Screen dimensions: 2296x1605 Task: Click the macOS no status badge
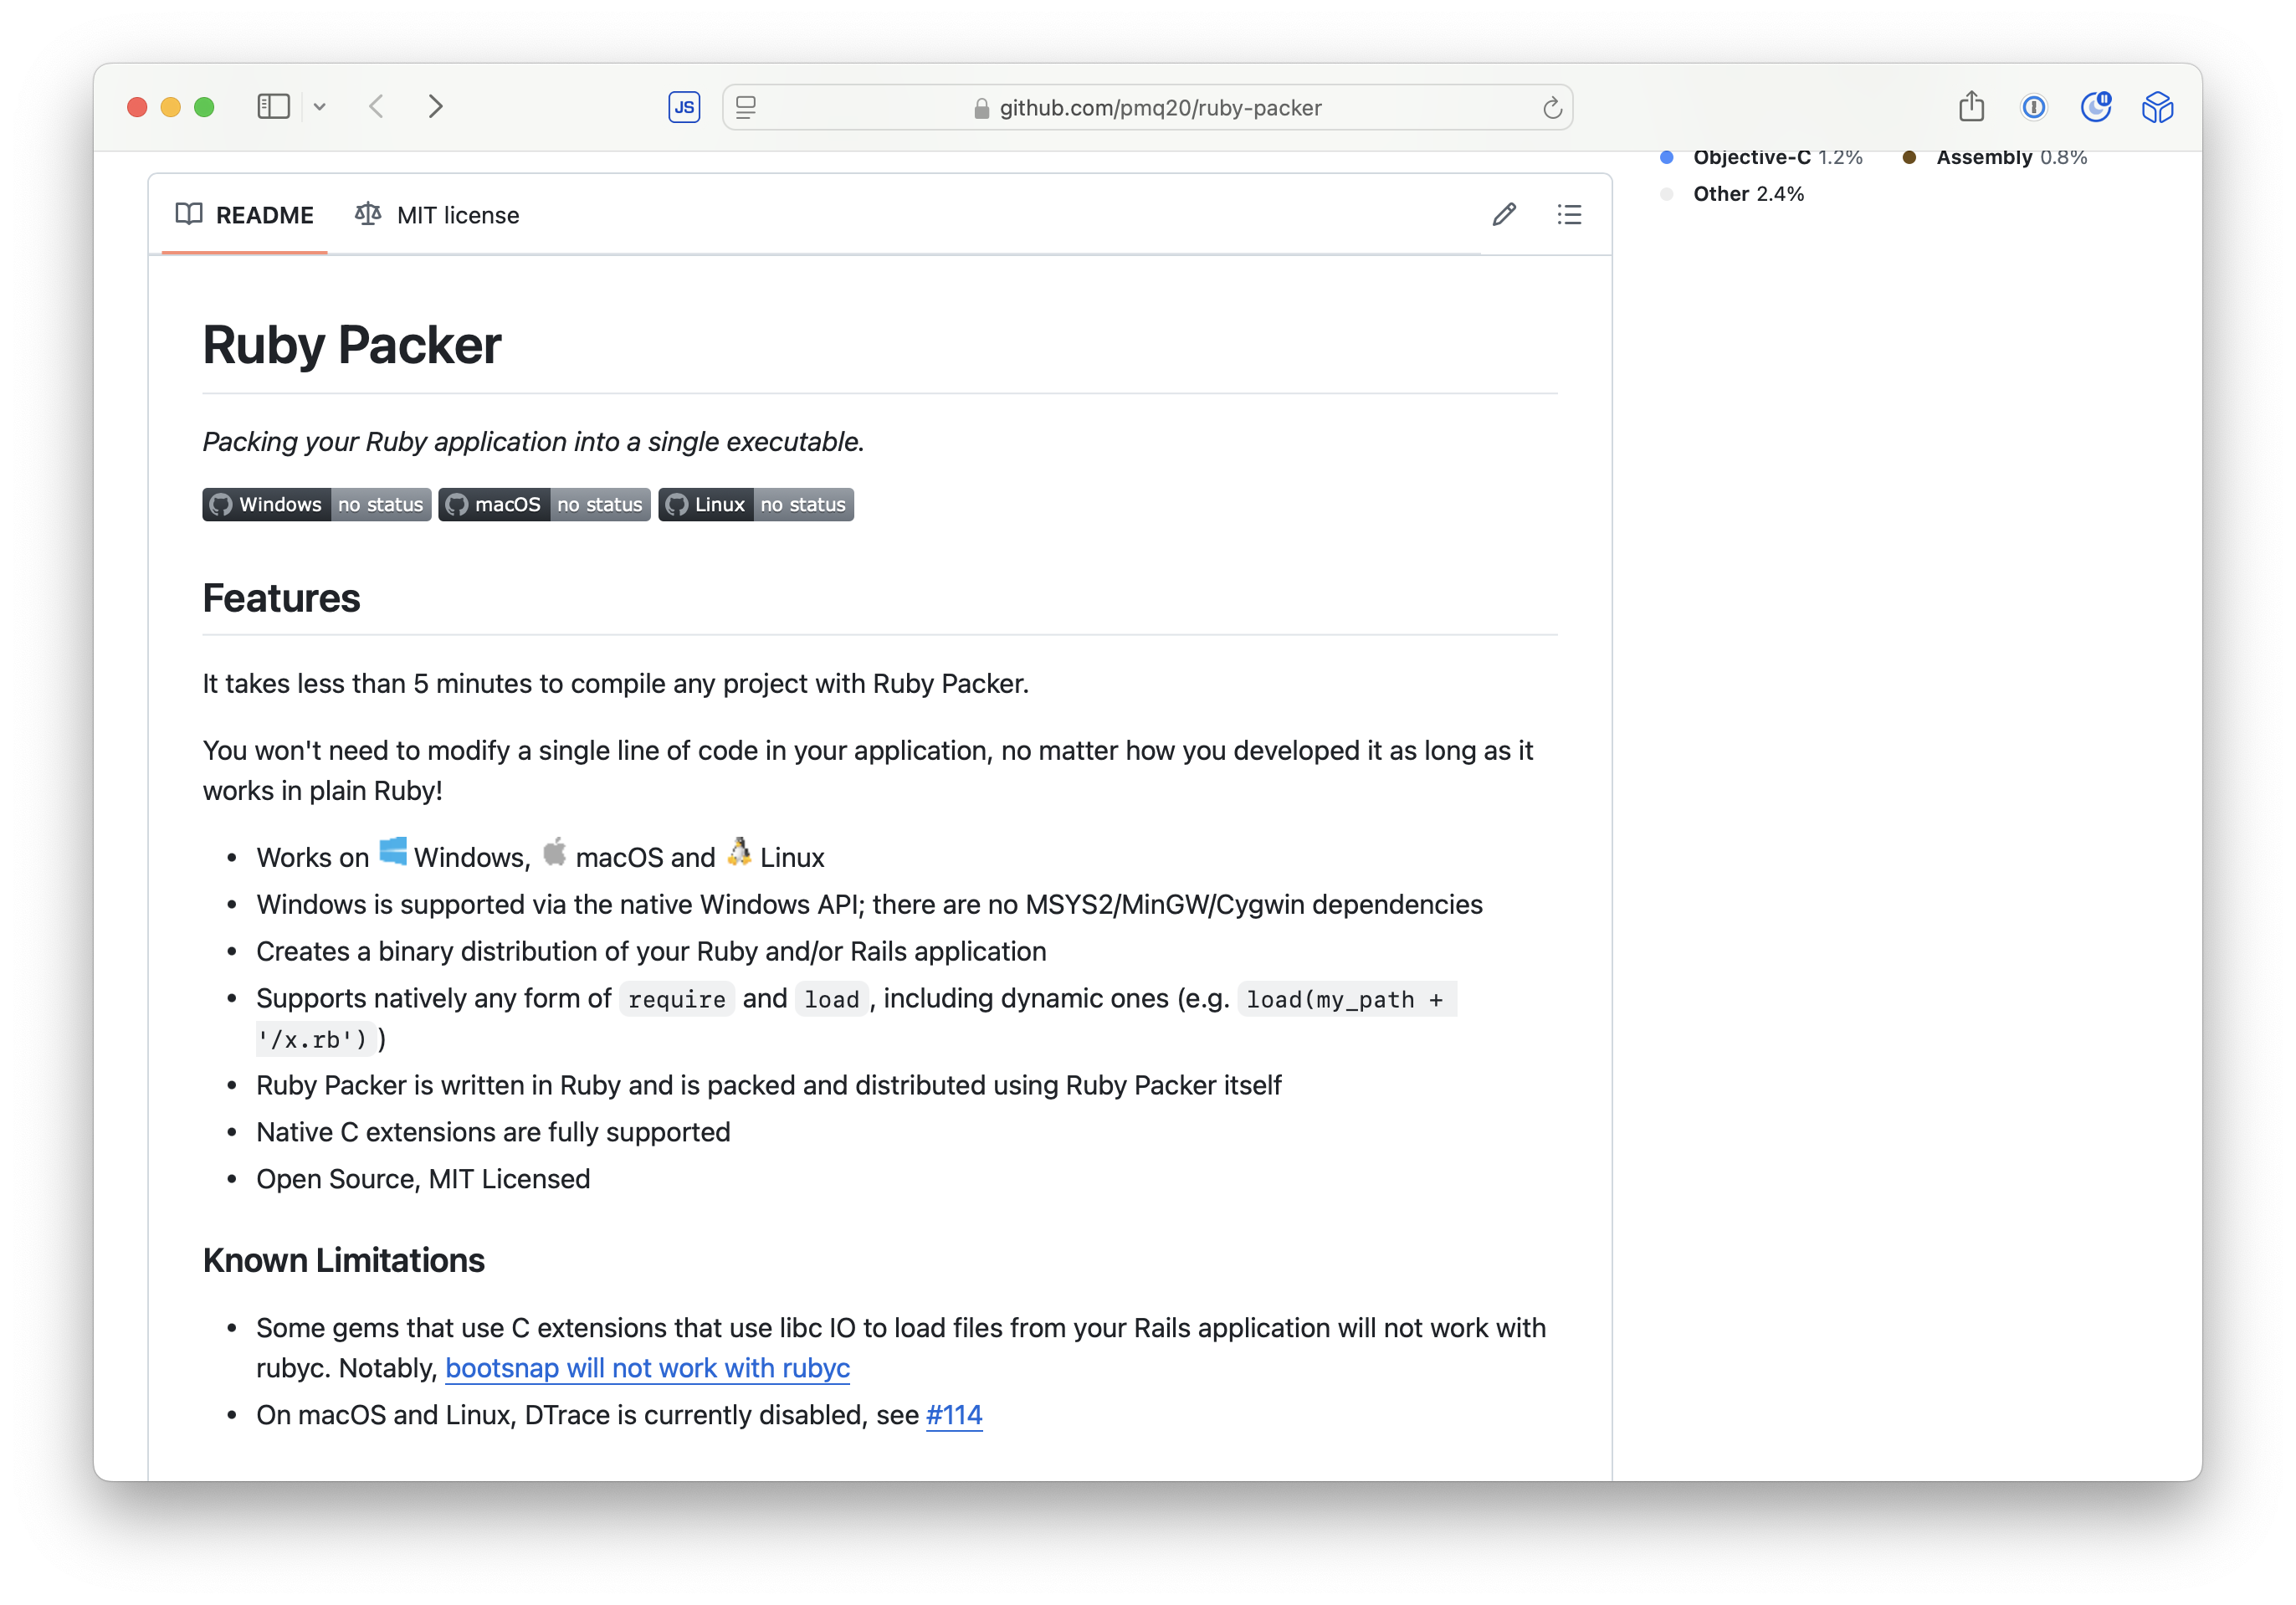(545, 504)
